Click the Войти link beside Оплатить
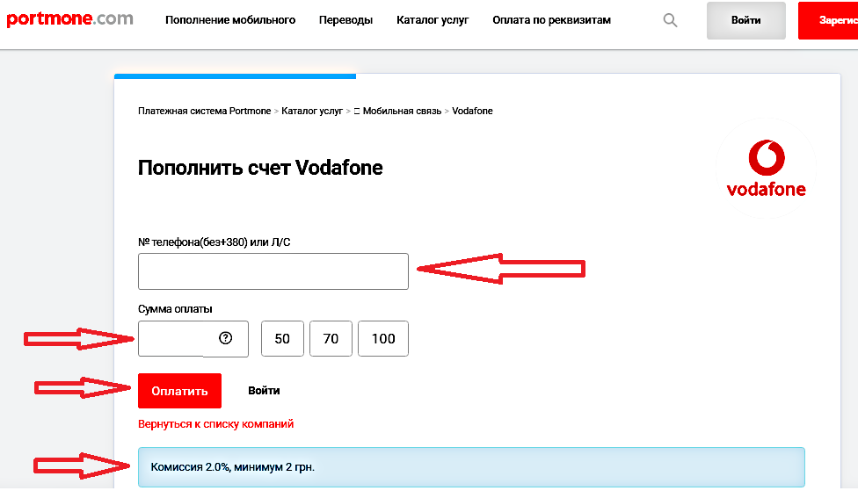 click(264, 391)
